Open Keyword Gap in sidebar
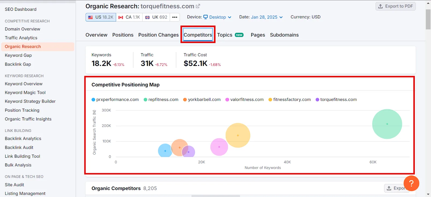The image size is (431, 197). click(18, 55)
